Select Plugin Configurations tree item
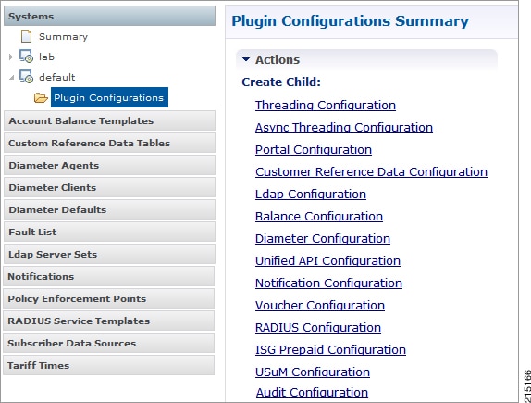 coord(109,97)
